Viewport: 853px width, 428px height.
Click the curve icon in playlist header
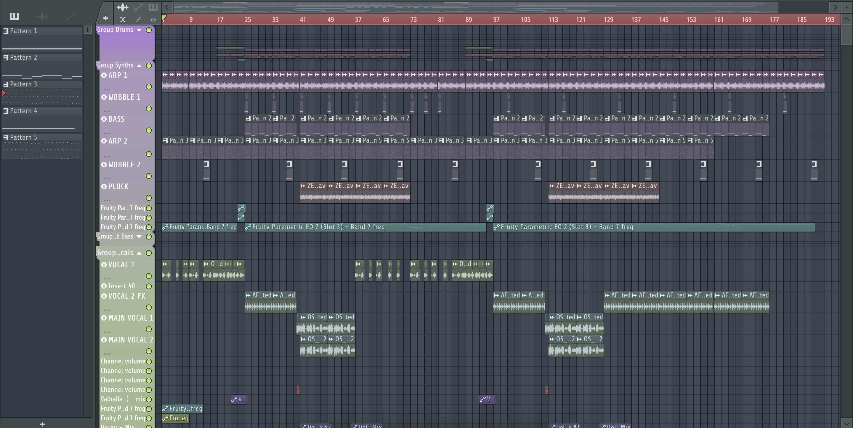[x=138, y=20]
